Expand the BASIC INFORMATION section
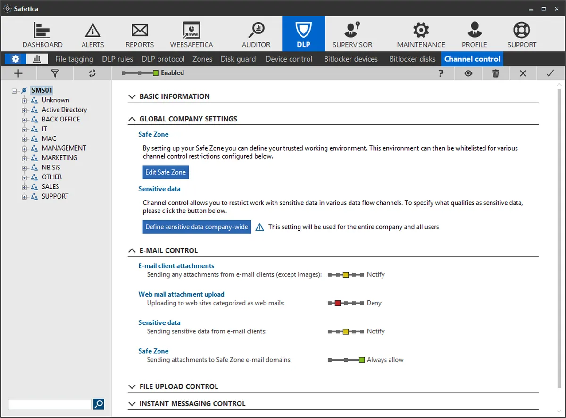The height and width of the screenshot is (418, 566). pyautogui.click(x=132, y=96)
